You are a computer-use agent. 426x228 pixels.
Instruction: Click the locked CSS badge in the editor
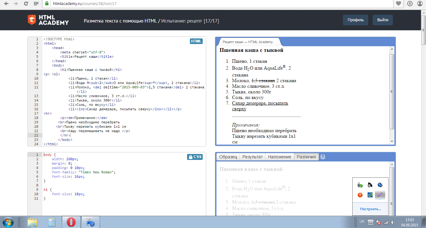click(x=195, y=157)
